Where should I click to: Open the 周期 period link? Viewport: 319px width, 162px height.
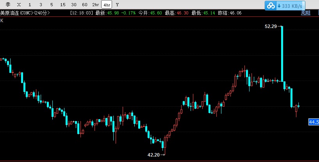click(305, 13)
